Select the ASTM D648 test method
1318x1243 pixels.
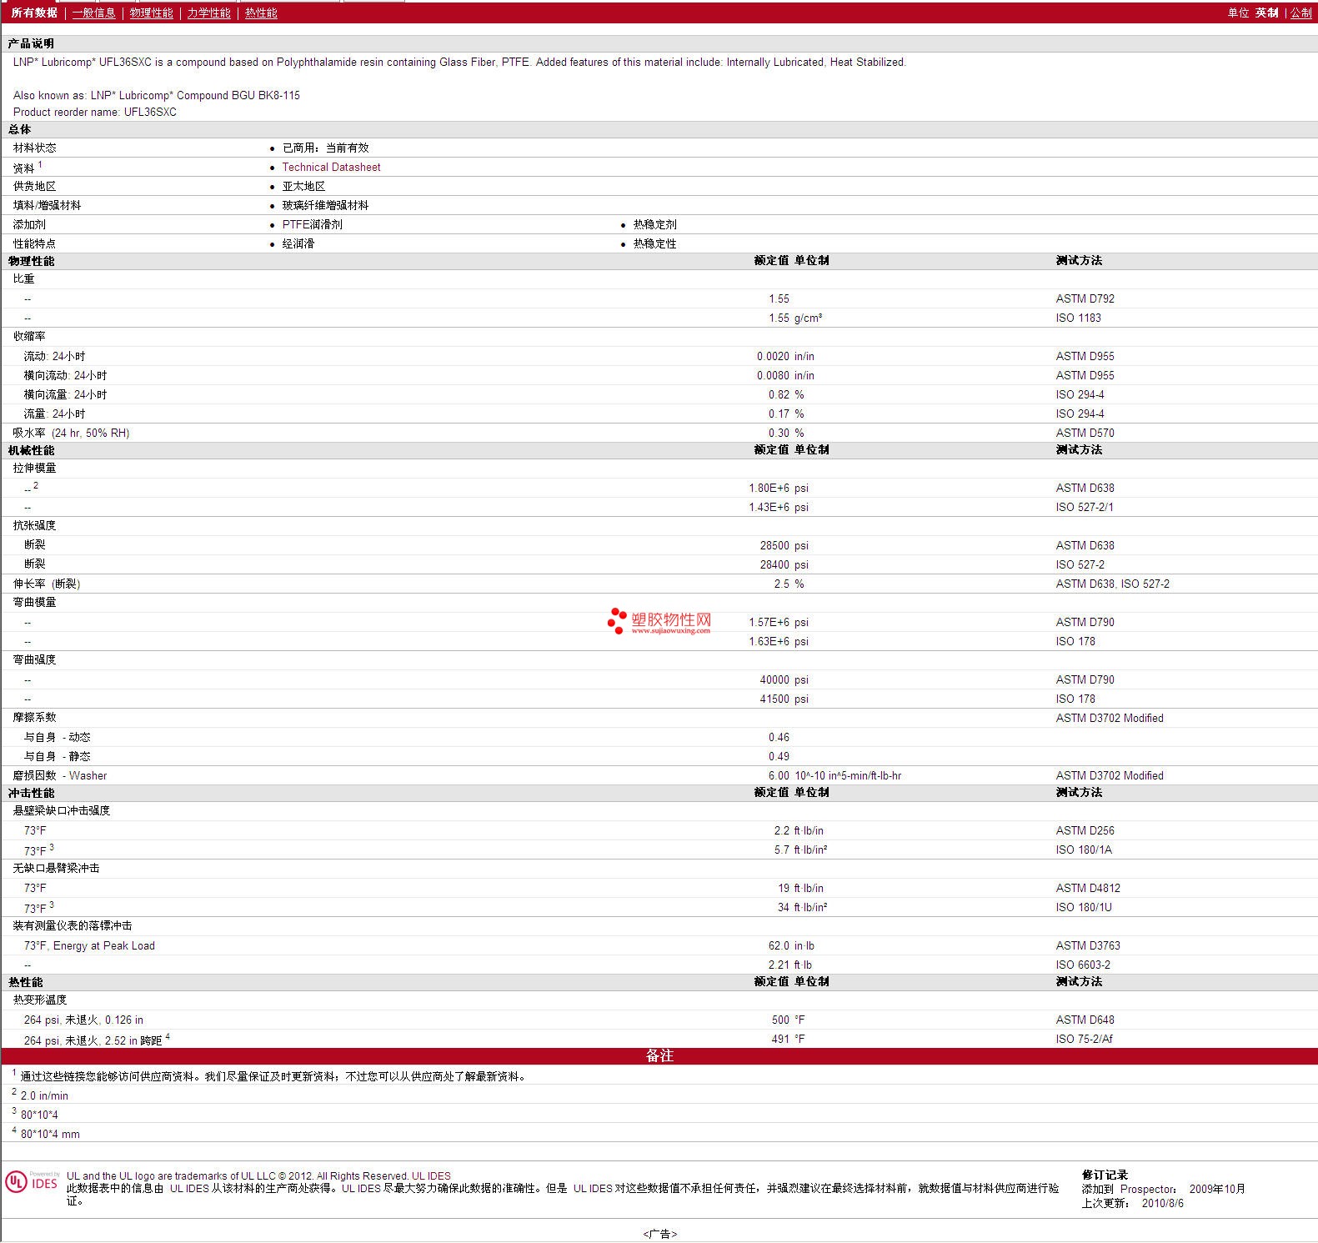pyautogui.click(x=1085, y=1020)
